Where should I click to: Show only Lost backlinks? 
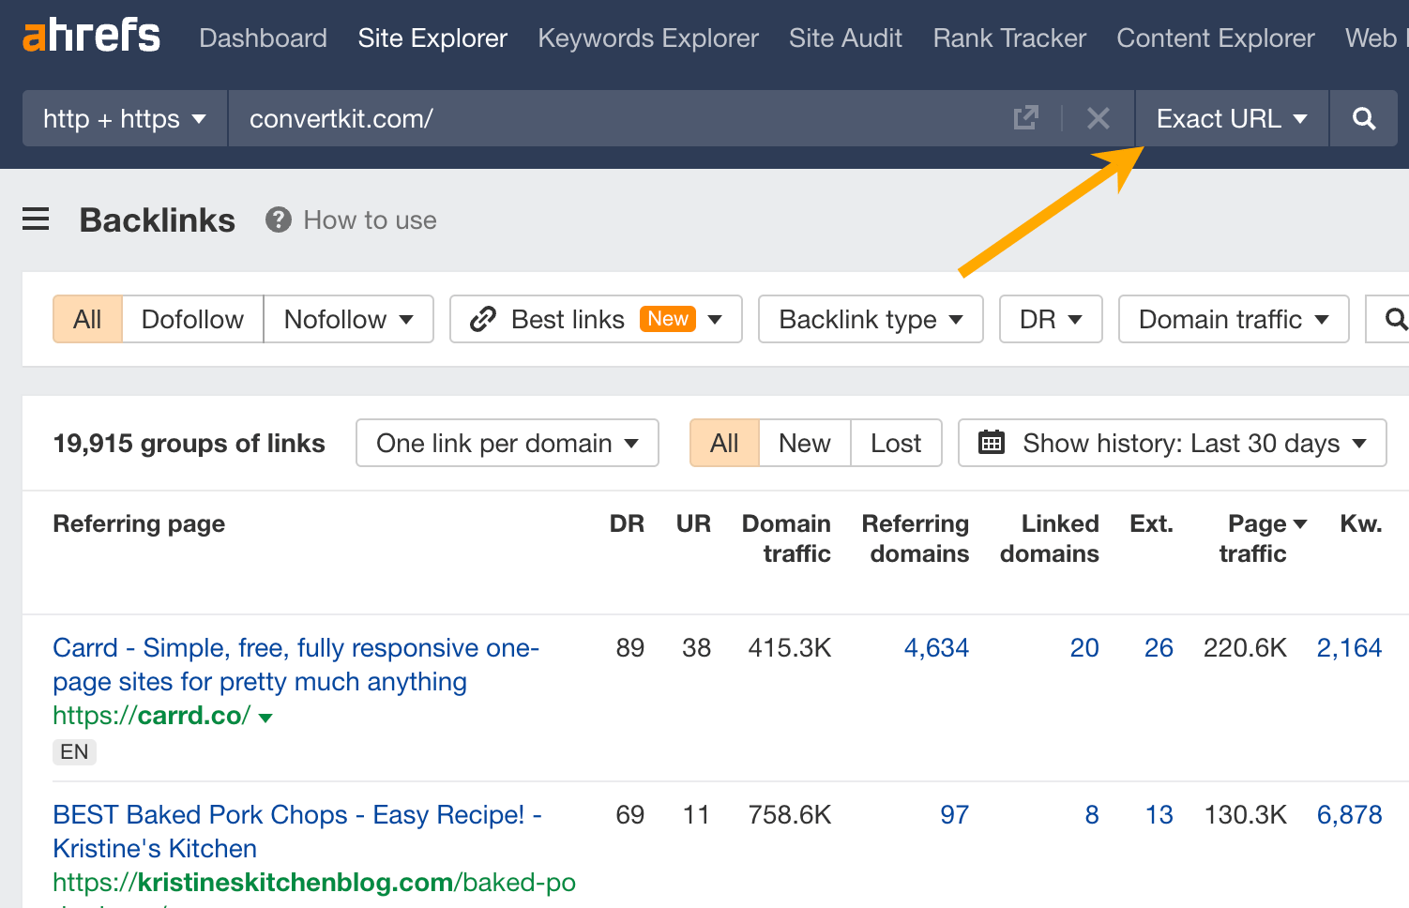pyautogui.click(x=895, y=442)
